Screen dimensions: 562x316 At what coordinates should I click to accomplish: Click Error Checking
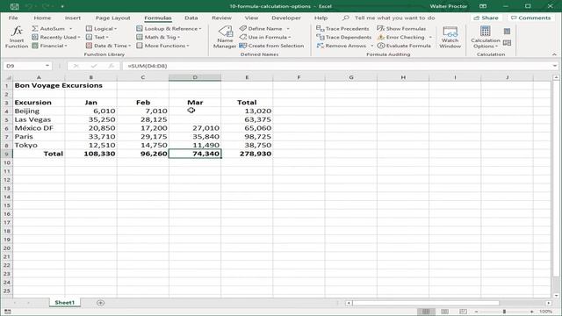pos(400,37)
